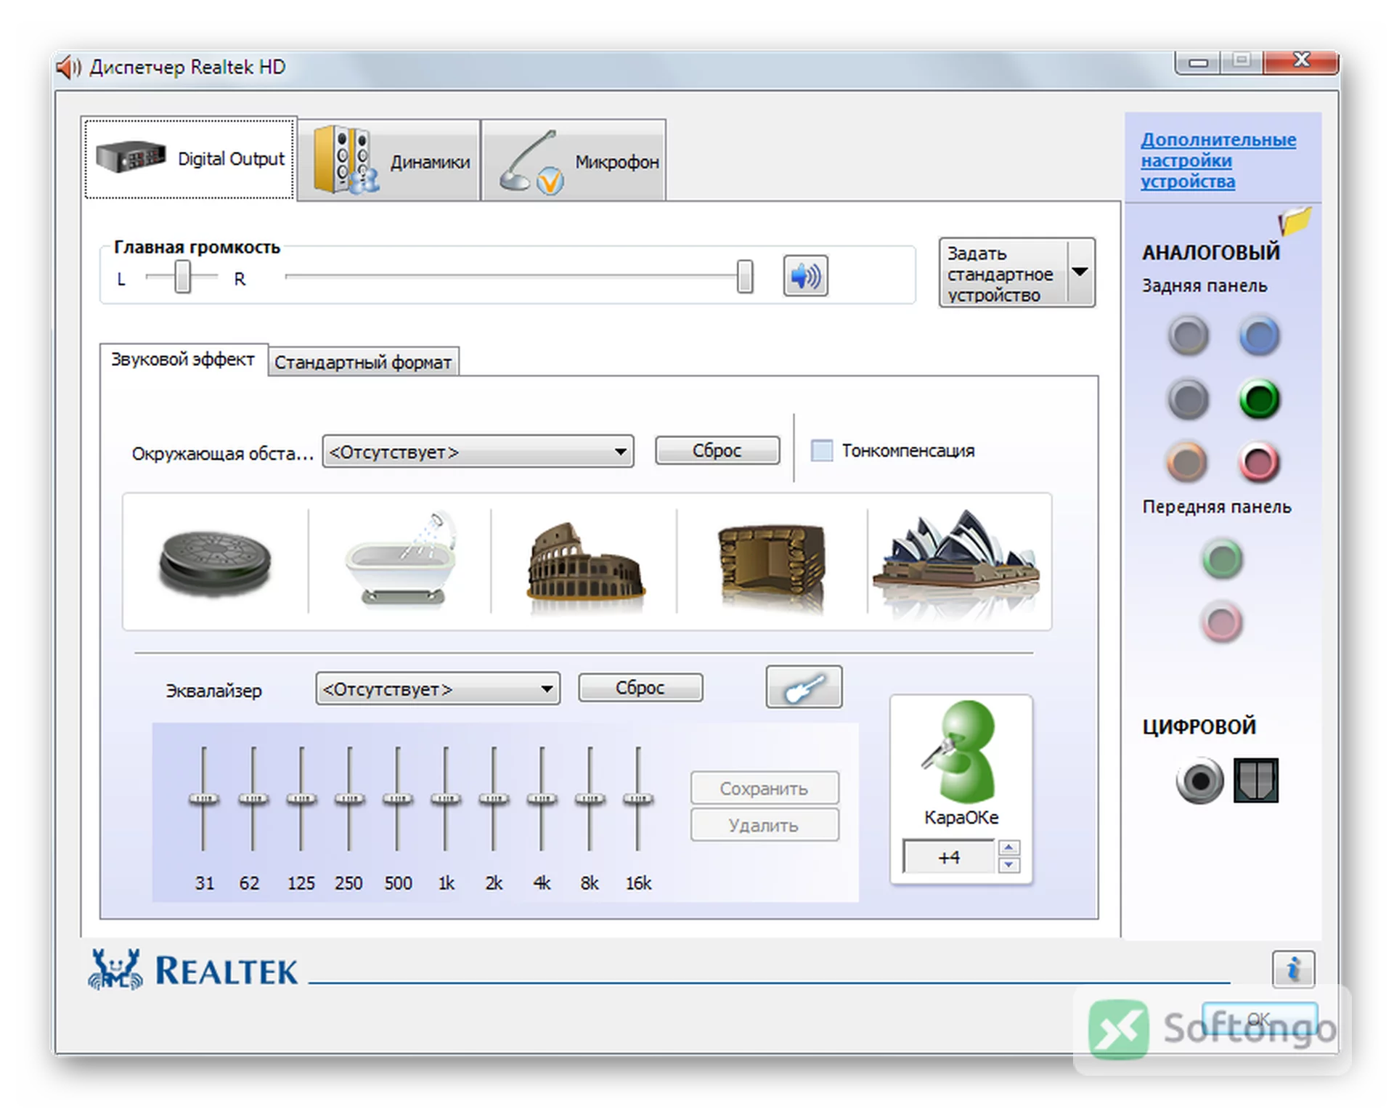The image size is (1394, 1109).
Task: Click Сброс next to environment dropdown
Action: point(717,450)
